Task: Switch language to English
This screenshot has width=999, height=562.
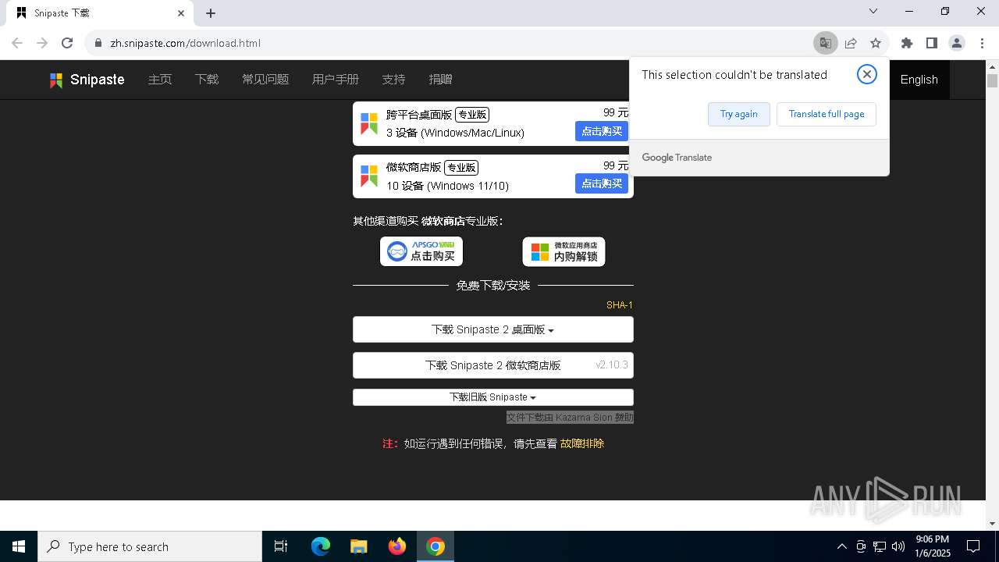Action: point(919,80)
